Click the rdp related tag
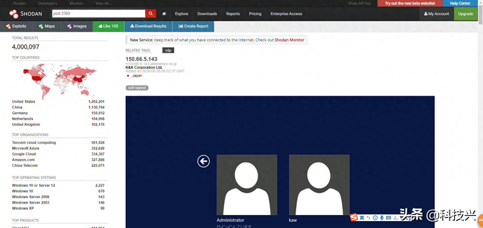The width and height of the screenshot is (483, 228). tap(168, 50)
